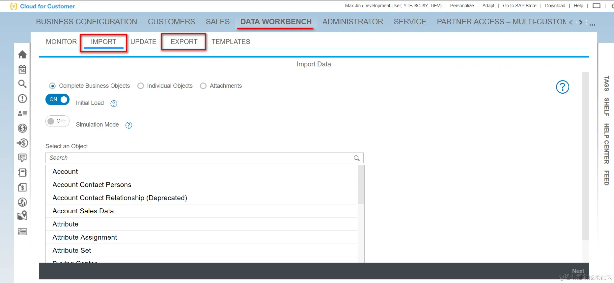The width and height of the screenshot is (614, 283).
Task: Select Account Contact Relationship (Deprecated)
Action: coord(202,198)
